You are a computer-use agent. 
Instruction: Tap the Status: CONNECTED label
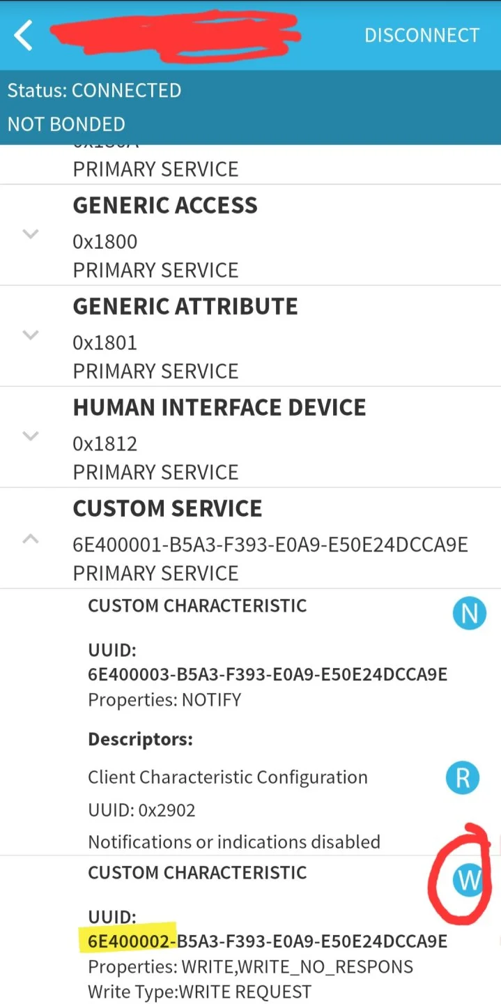pos(94,91)
